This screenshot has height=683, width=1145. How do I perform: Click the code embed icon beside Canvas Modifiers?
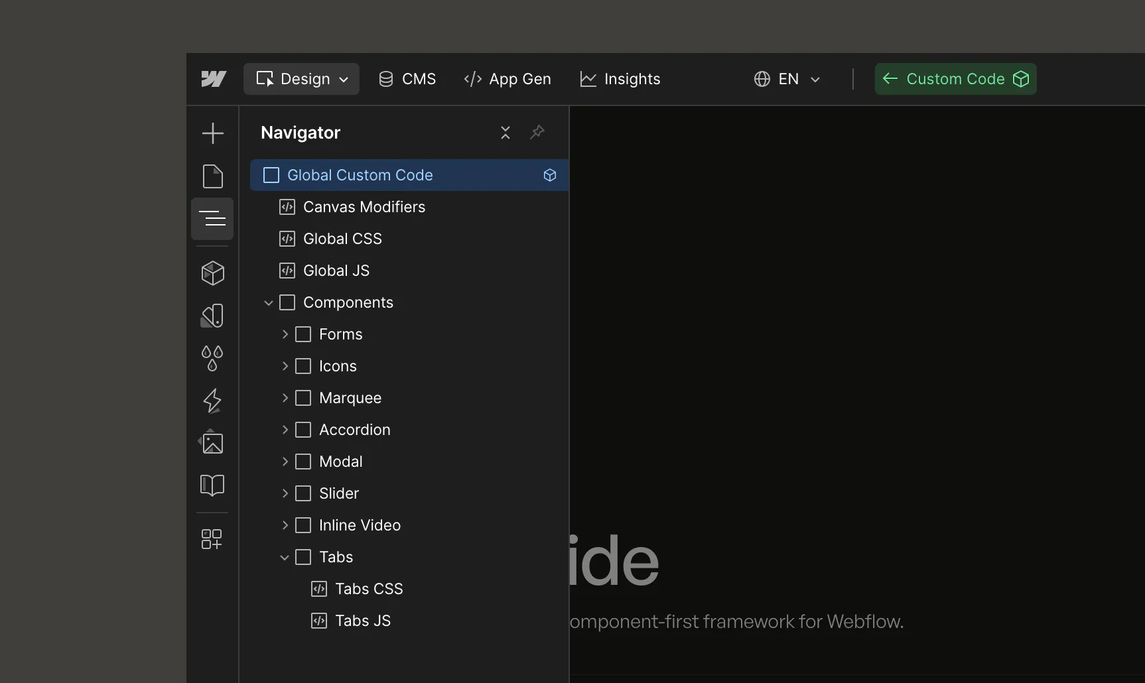[287, 207]
